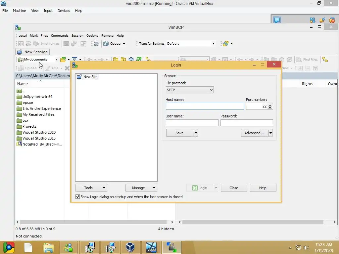
Task: Select the Visual Studio 2015 folder row
Action: 36,138
